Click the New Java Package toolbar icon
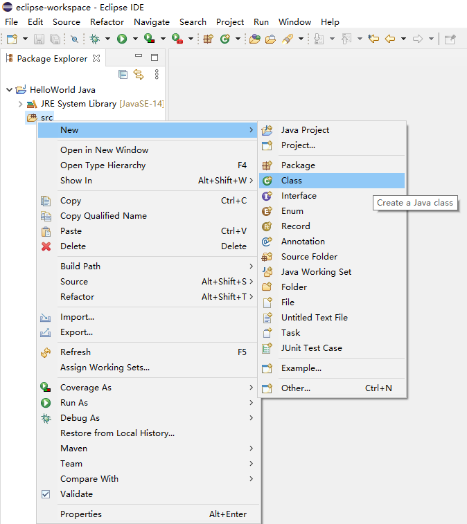This screenshot has width=467, height=524. click(208, 39)
